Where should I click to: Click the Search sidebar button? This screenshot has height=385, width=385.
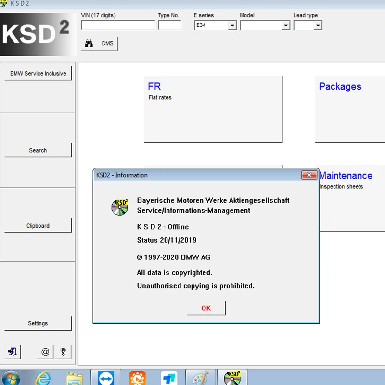(x=38, y=150)
